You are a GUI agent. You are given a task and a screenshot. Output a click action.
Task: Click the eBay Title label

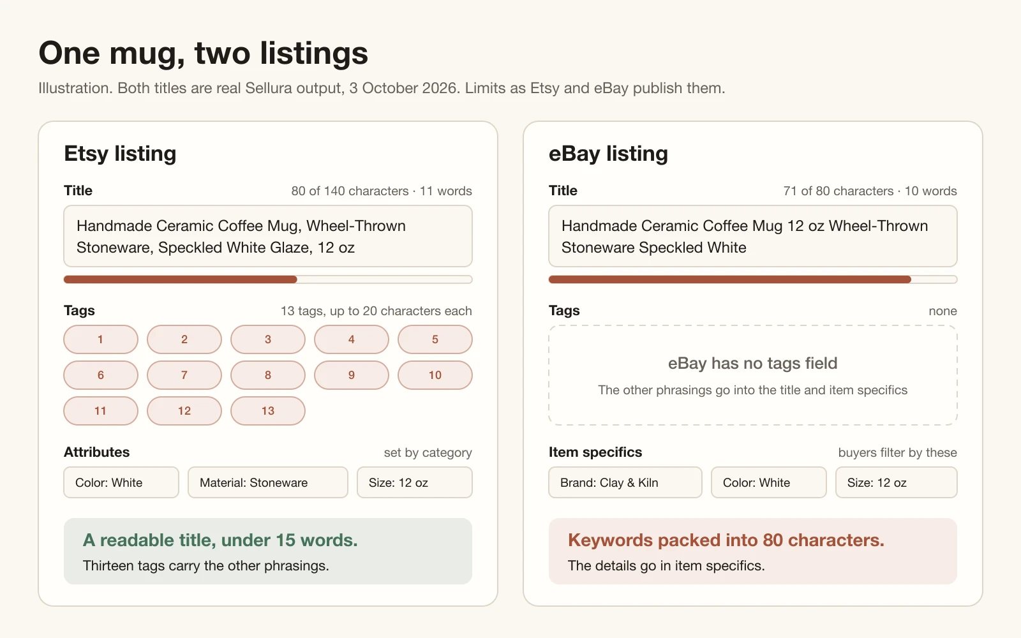[x=563, y=190]
